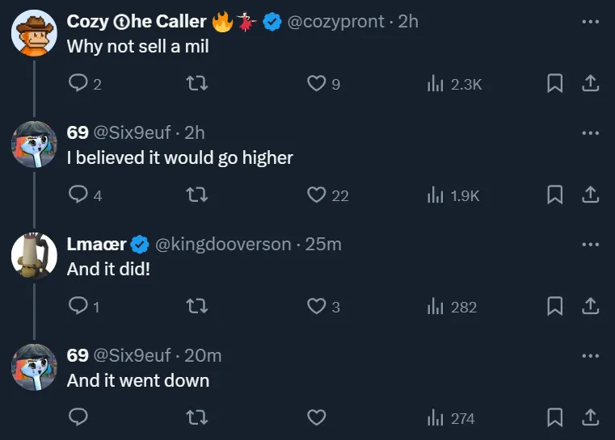Reply to "I believed it would go higher"
This screenshot has height=440, width=615.
[78, 195]
